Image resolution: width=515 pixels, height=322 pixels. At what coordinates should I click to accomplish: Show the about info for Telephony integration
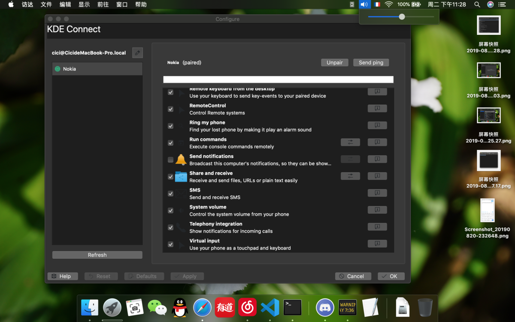(377, 227)
